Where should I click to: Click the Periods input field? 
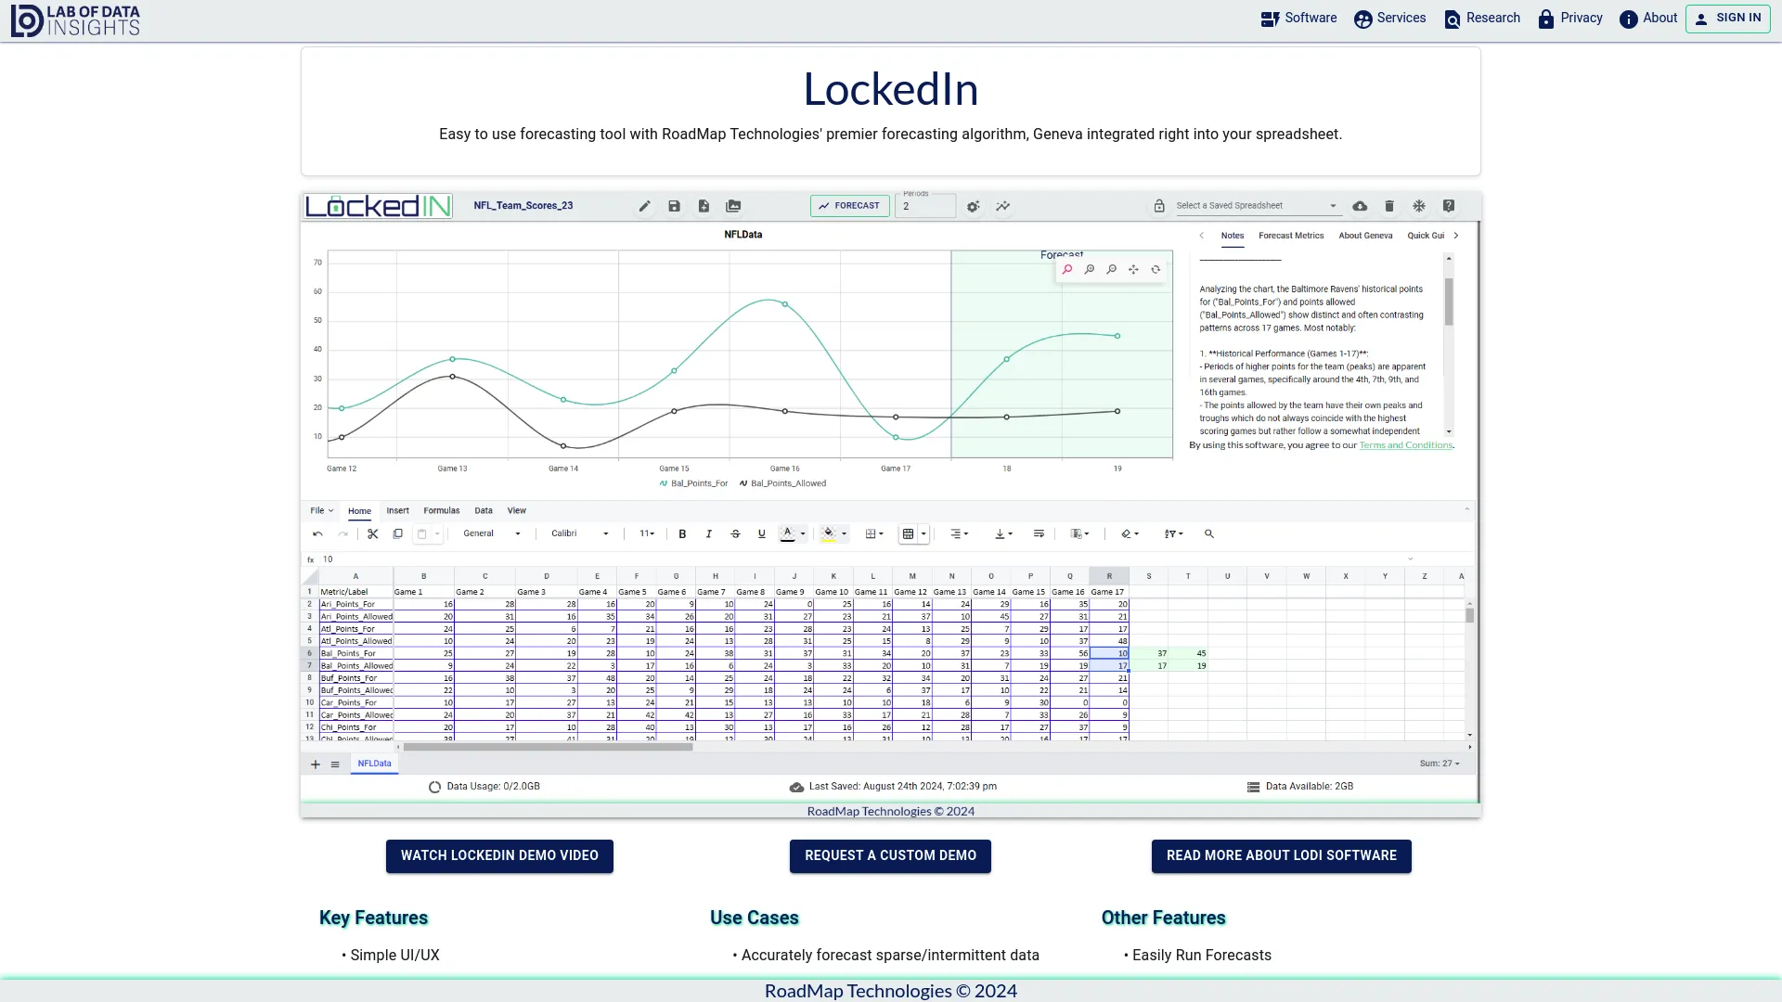click(925, 206)
